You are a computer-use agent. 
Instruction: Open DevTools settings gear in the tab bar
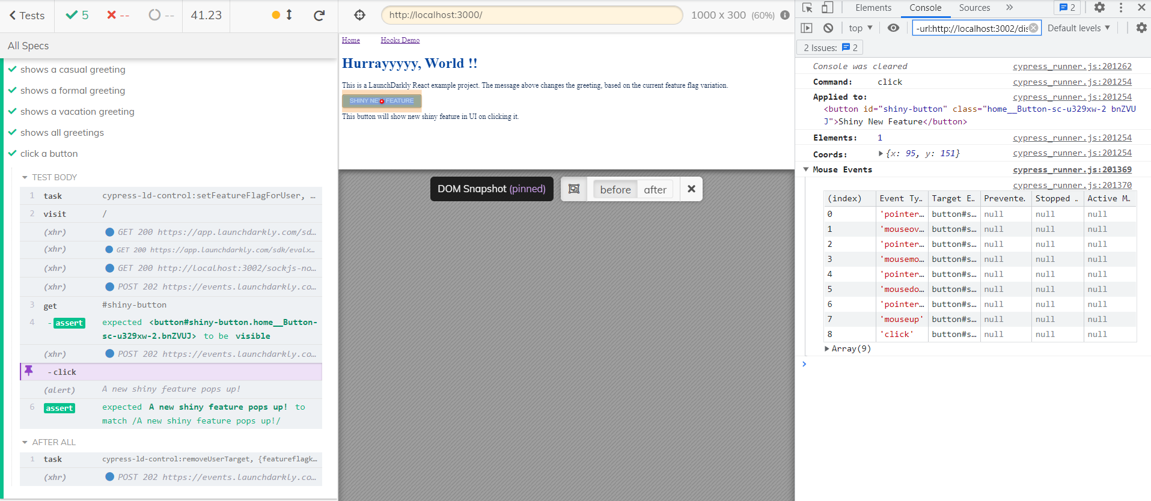[x=1099, y=8]
